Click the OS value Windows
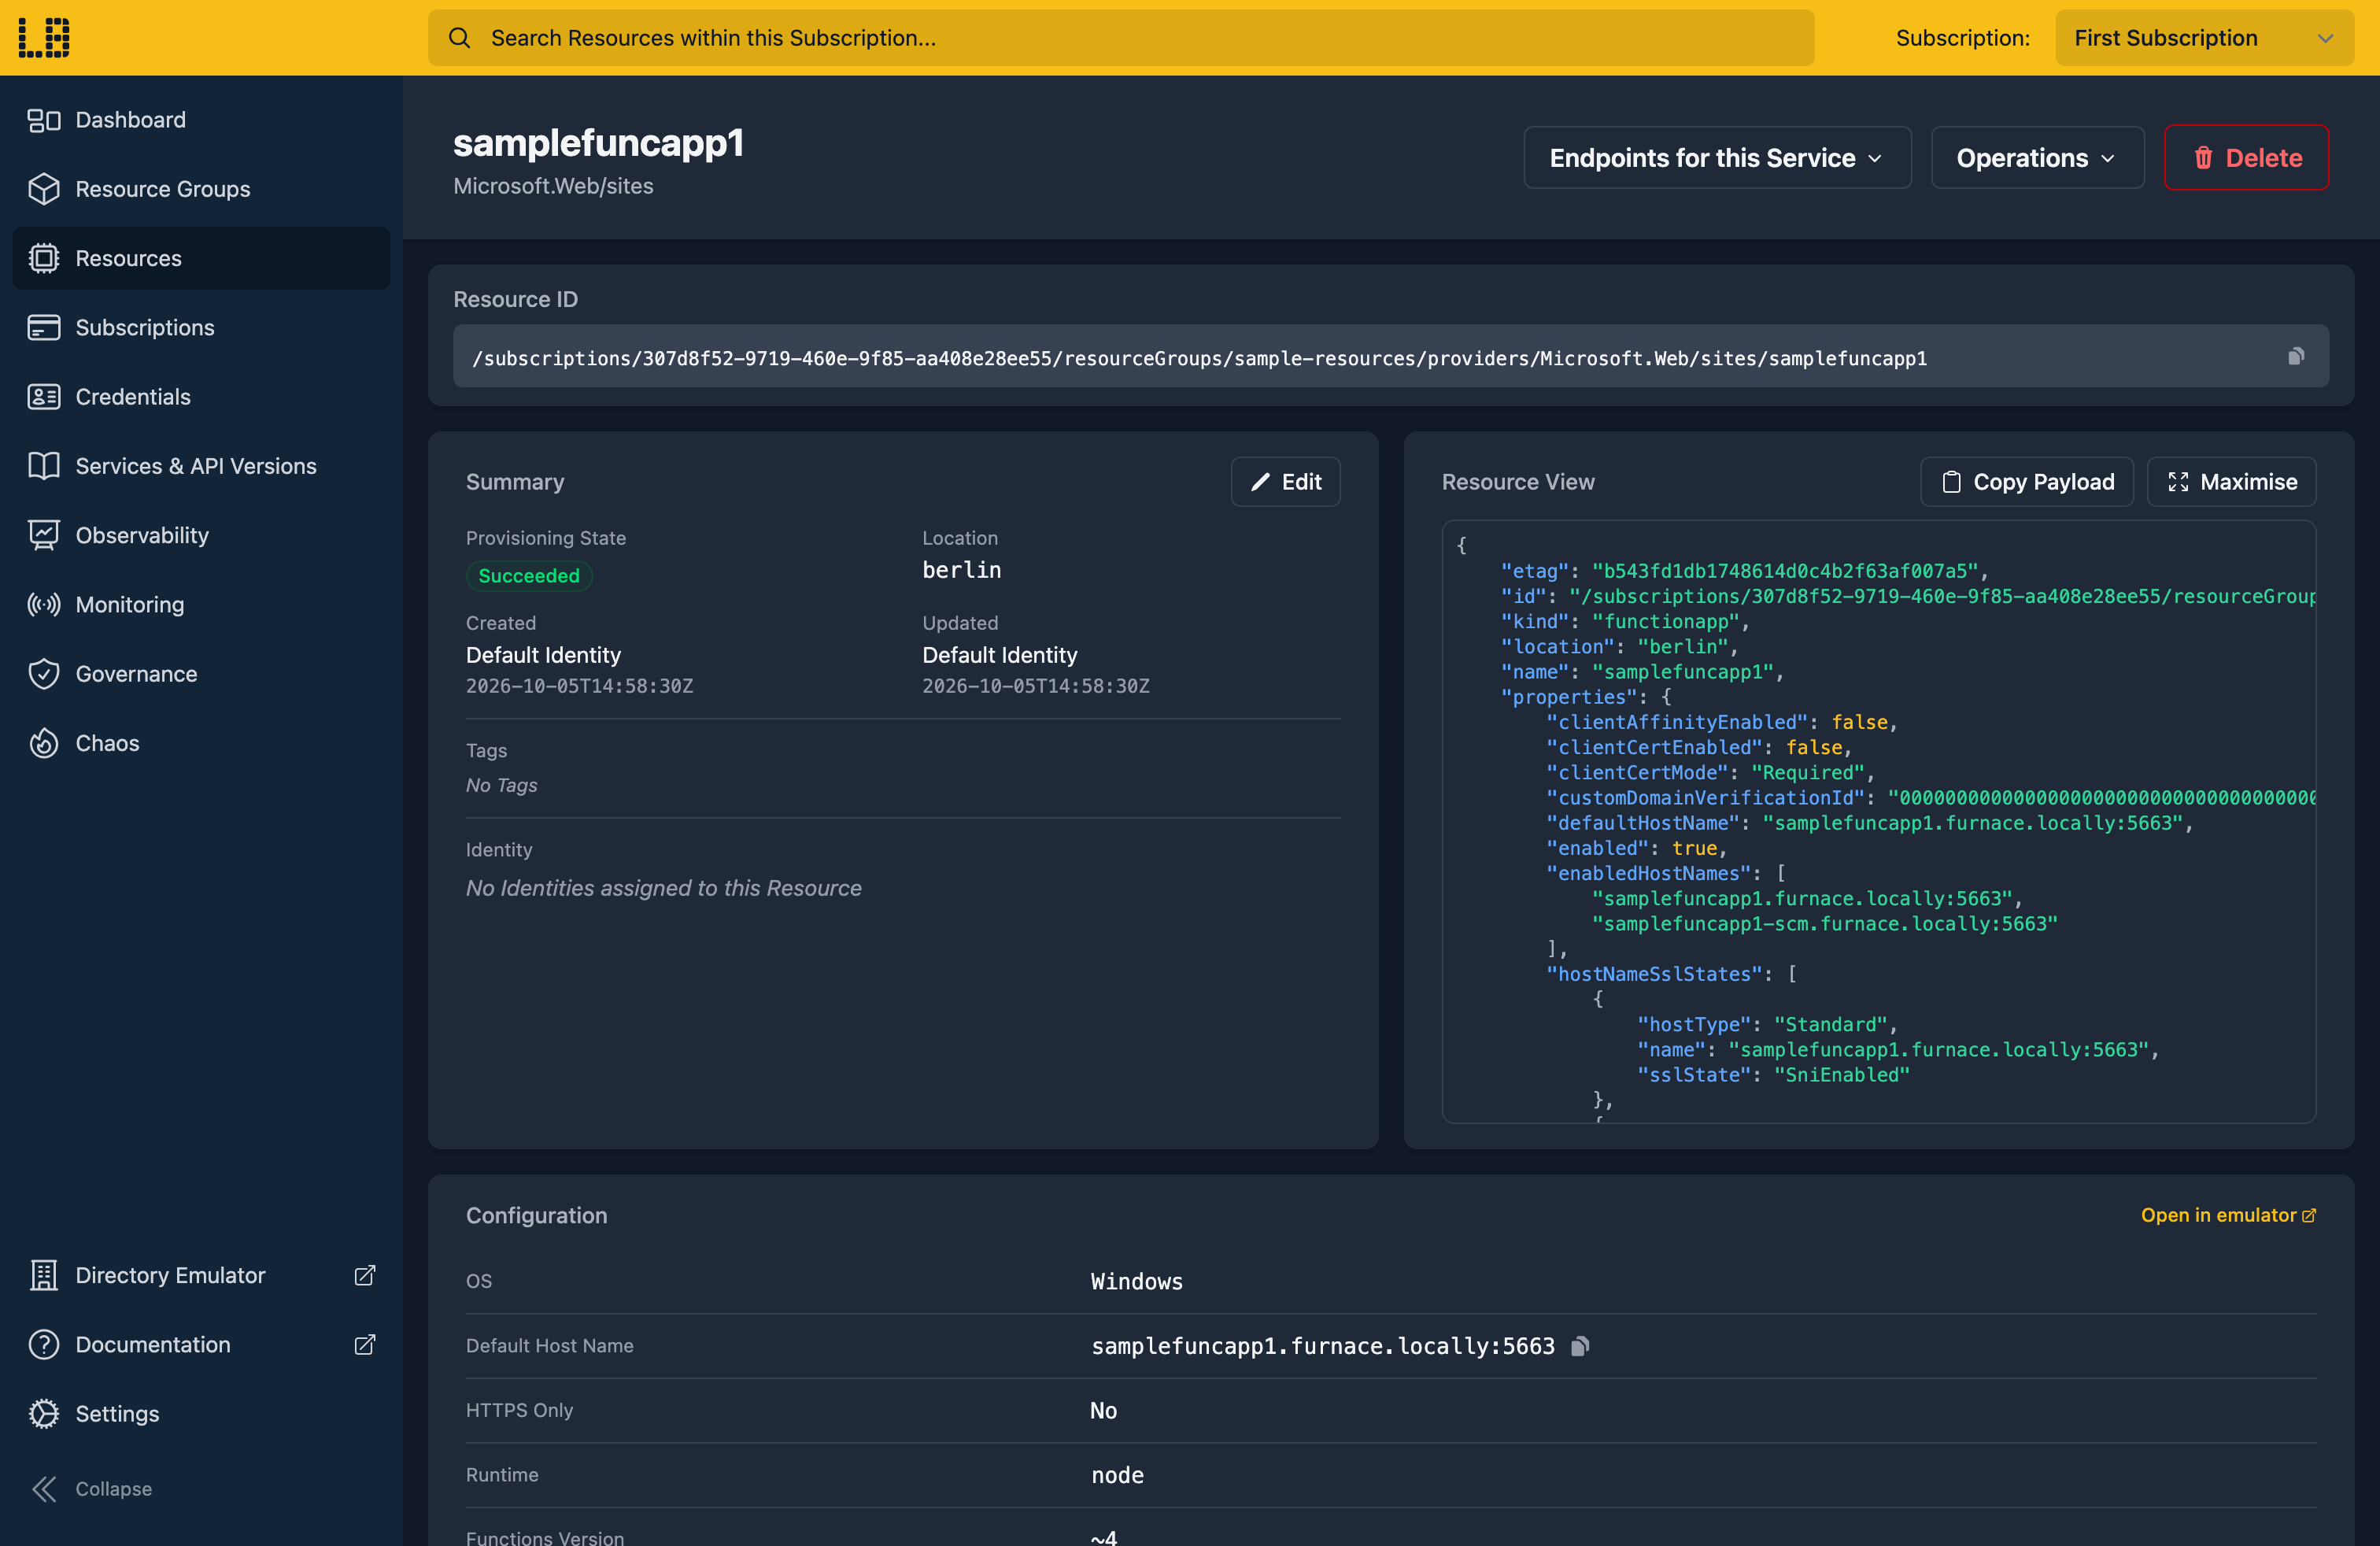Image resolution: width=2380 pixels, height=1546 pixels. [x=1136, y=1281]
